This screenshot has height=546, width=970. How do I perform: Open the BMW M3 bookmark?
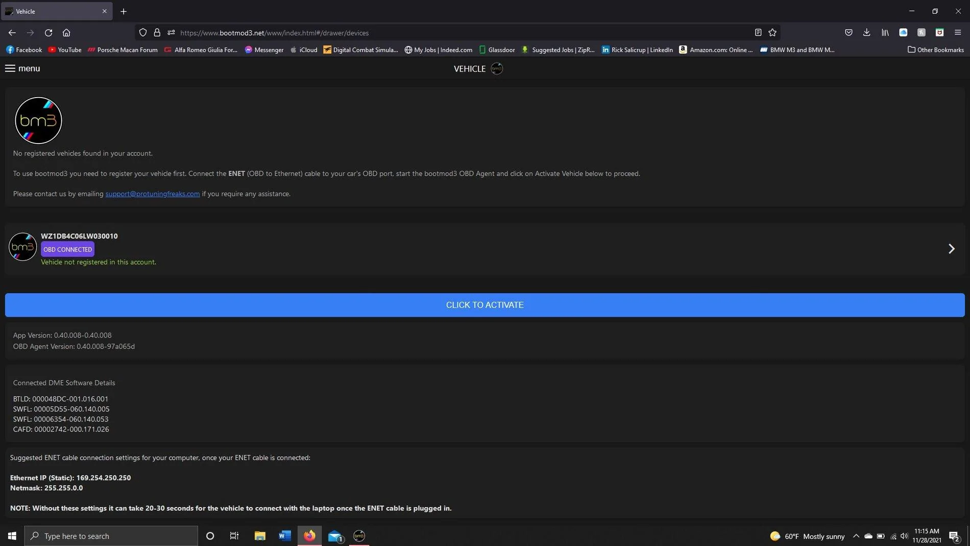tap(797, 50)
